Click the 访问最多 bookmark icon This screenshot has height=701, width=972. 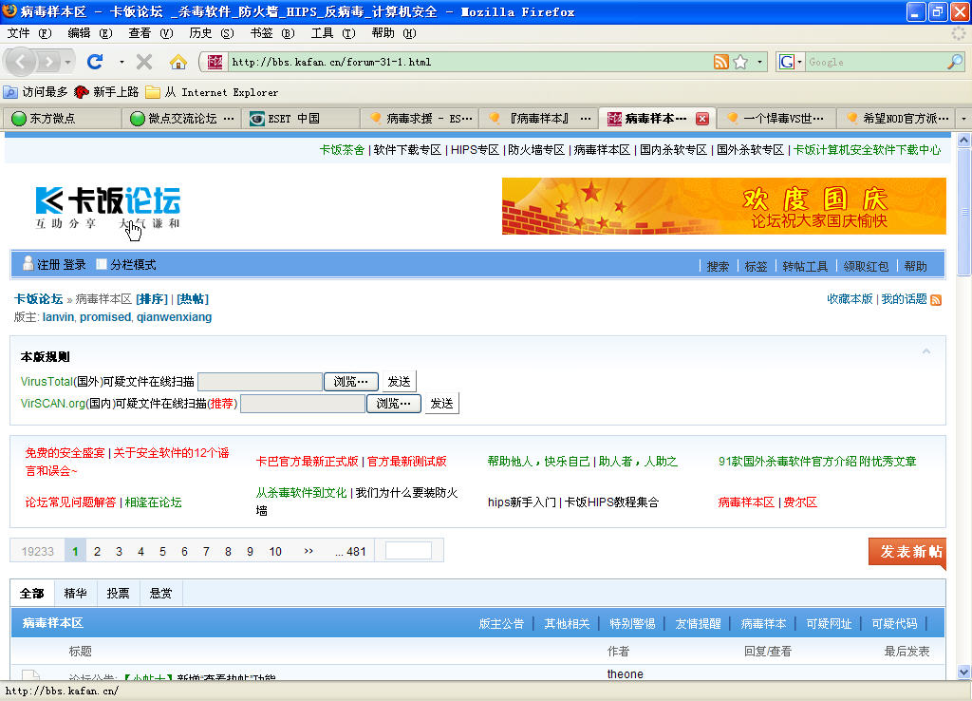(x=10, y=92)
